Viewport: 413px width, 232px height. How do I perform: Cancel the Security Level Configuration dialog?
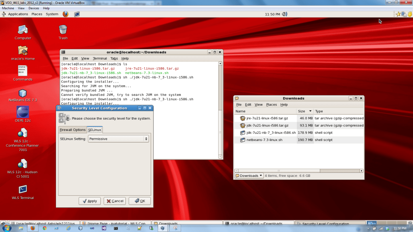point(114,201)
